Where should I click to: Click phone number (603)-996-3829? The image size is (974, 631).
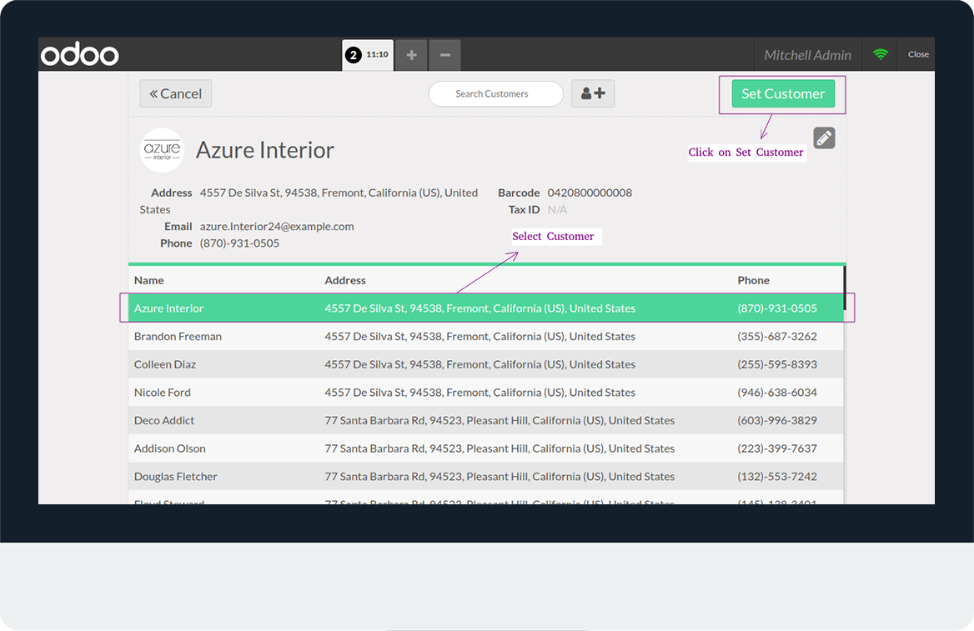point(777,420)
